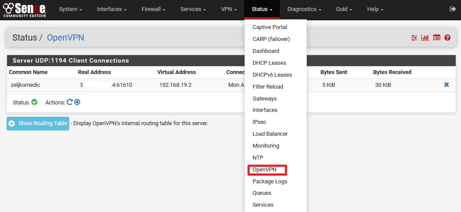Open the bar chart status icon
Screen dimensions: 461x212
tap(425, 37)
